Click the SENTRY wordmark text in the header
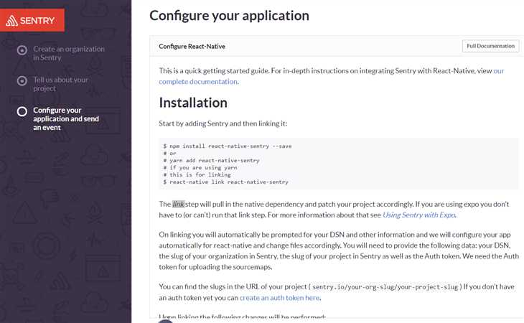The width and height of the screenshot is (524, 323). click(x=38, y=21)
